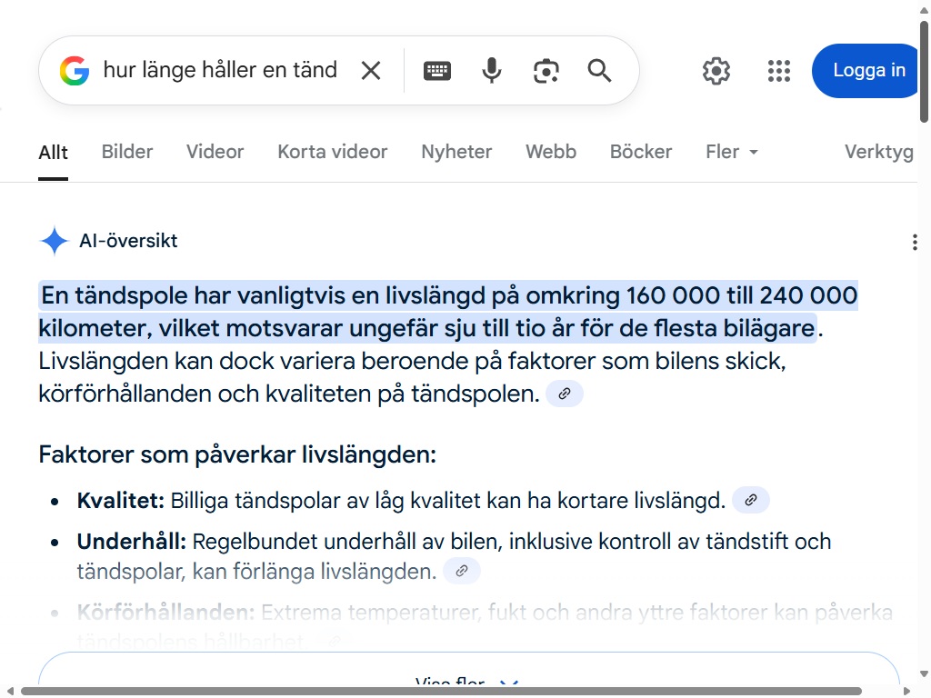
Task: Open quick settings gear icon
Action: pos(716,71)
